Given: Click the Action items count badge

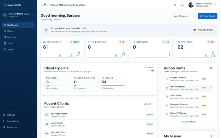Looking at the screenshot, I should coord(211,68).
